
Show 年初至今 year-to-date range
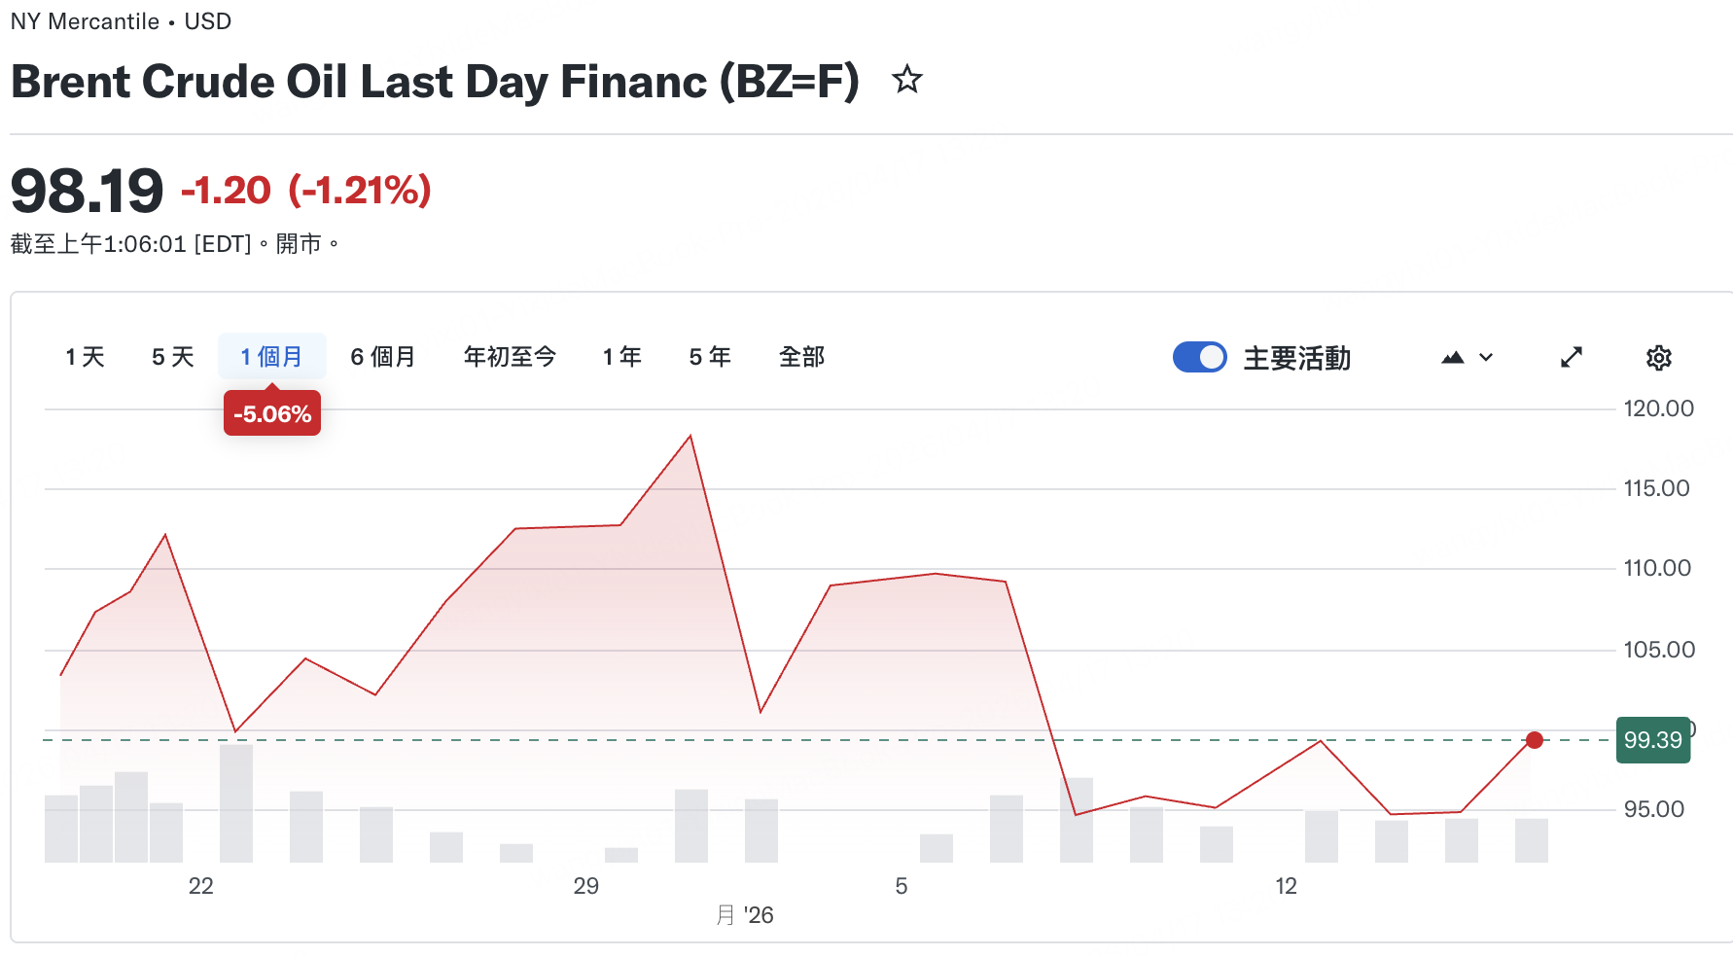point(510,358)
